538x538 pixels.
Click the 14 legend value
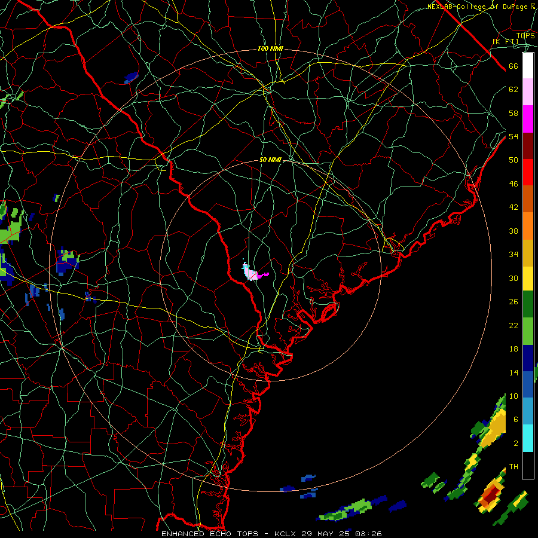[513, 372]
